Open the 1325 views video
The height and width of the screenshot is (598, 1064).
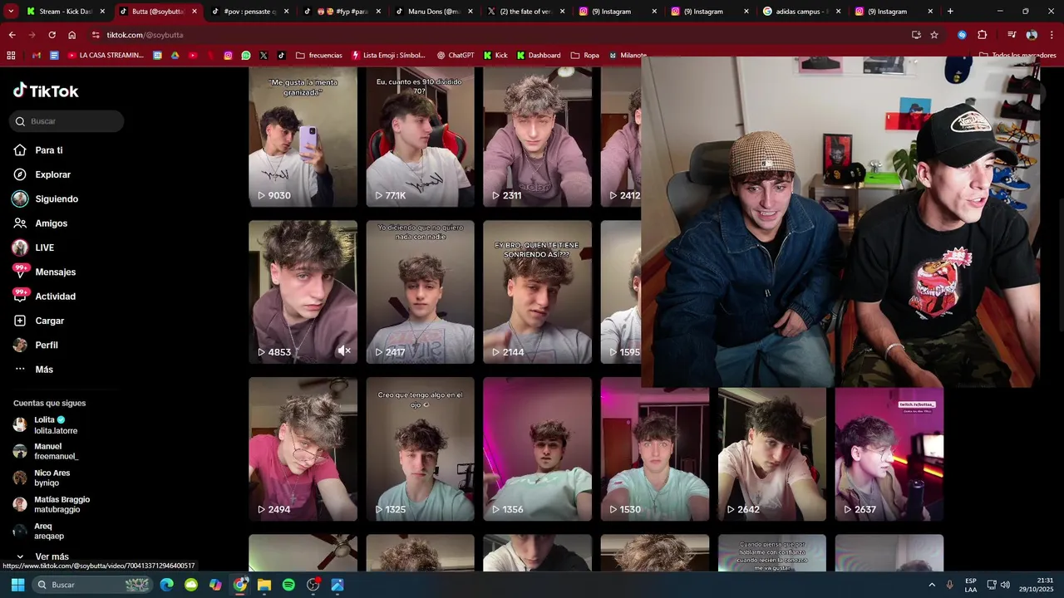pyautogui.click(x=420, y=448)
